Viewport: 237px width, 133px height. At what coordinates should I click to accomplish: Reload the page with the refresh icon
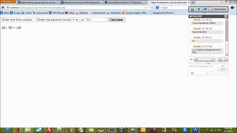(x=152, y=7)
